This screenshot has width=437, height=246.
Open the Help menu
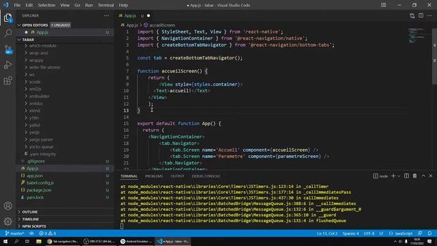(x=123, y=5)
